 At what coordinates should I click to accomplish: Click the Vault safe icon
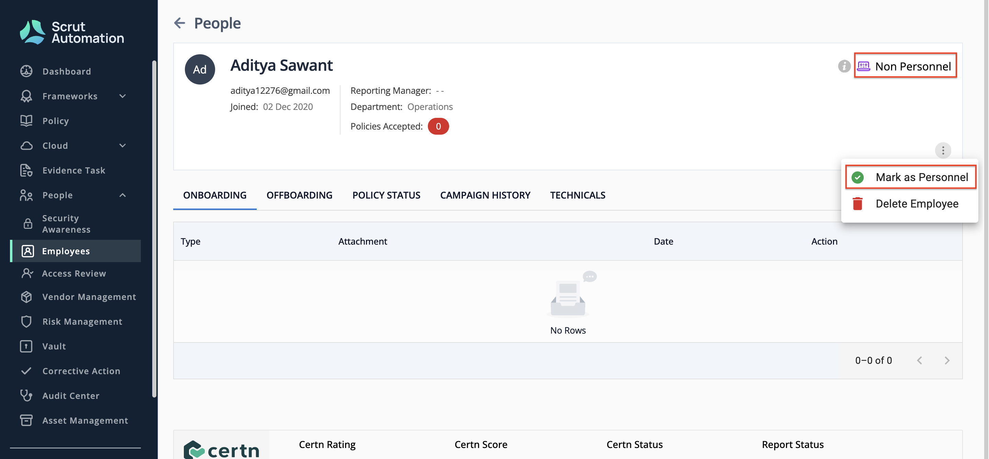tap(26, 346)
